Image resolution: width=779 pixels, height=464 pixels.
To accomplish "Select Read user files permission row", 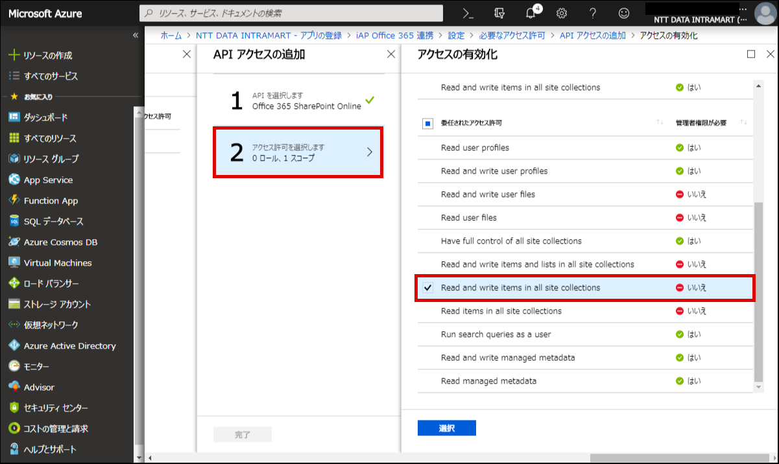I will 584,218.
